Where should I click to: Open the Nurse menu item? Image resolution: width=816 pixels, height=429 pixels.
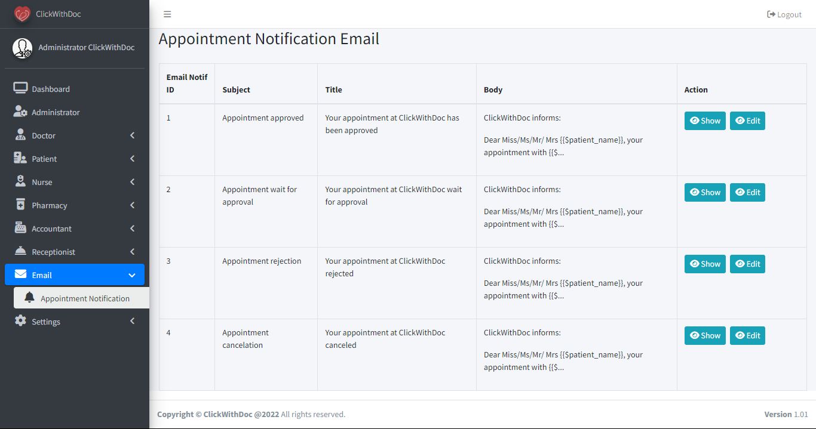pyautogui.click(x=42, y=182)
